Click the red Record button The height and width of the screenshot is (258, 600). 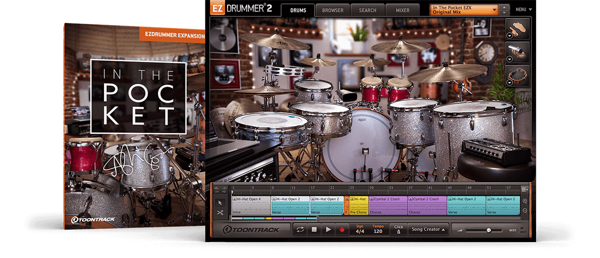tap(342, 230)
